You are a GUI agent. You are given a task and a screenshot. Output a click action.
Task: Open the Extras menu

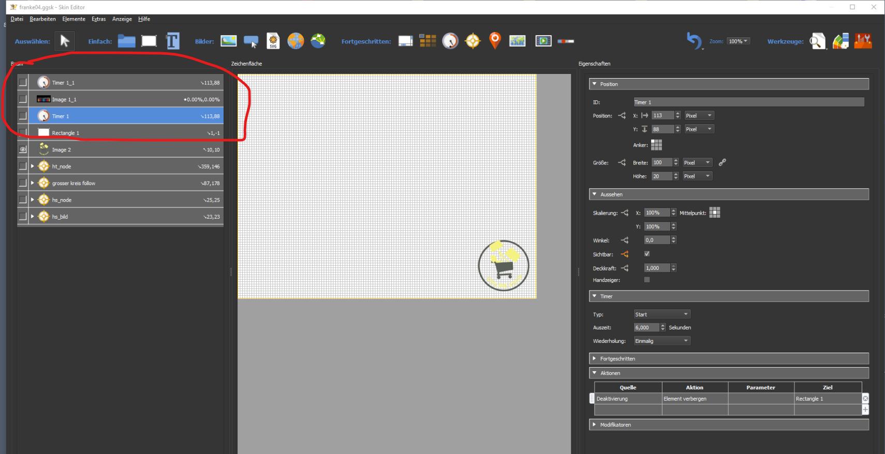98,19
